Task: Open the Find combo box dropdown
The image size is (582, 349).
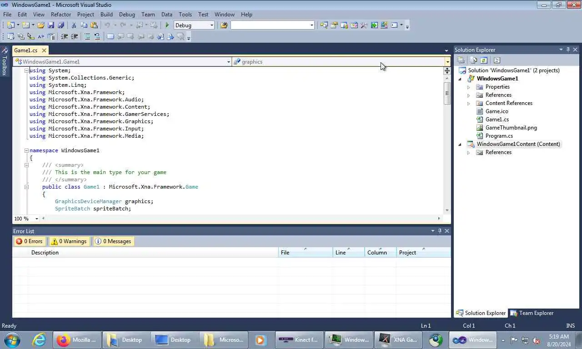Action: point(312,25)
